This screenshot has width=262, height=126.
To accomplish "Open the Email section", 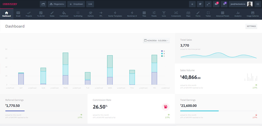I will coord(18,14).
